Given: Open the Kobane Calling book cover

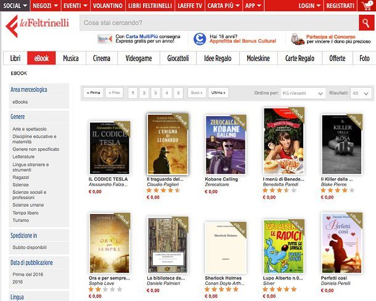Looking at the screenshot, I should click(x=226, y=145).
